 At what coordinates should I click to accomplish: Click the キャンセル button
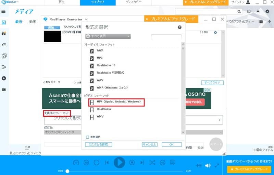150,144
